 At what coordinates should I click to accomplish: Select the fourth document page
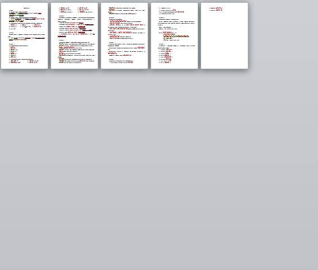[174, 35]
